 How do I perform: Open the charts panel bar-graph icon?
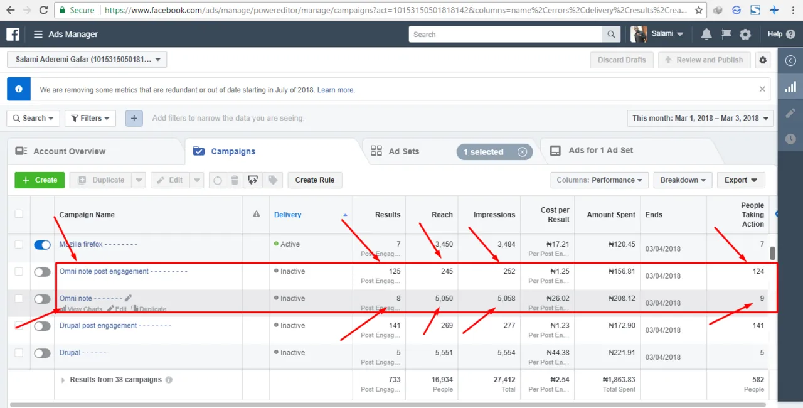tap(790, 87)
